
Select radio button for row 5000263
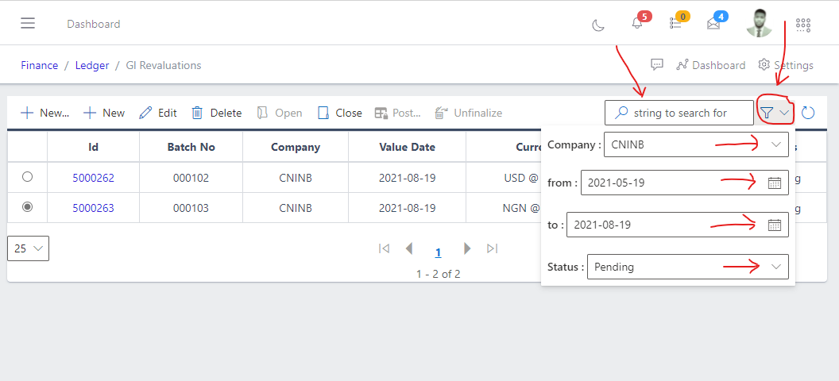tap(27, 207)
